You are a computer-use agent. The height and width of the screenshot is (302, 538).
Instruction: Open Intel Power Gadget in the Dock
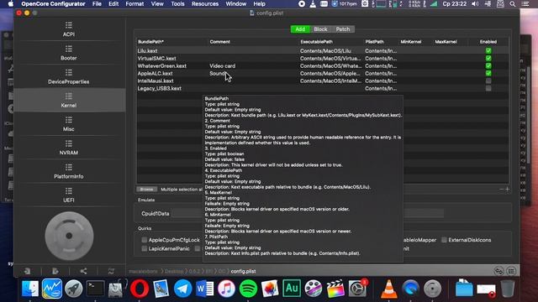[52, 289]
